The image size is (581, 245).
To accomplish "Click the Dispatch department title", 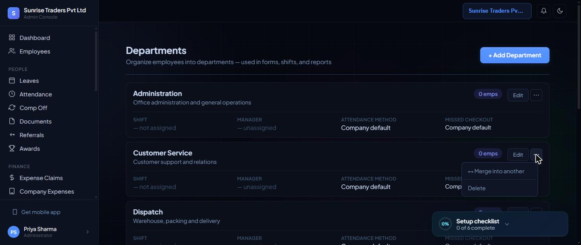I will tap(148, 212).
